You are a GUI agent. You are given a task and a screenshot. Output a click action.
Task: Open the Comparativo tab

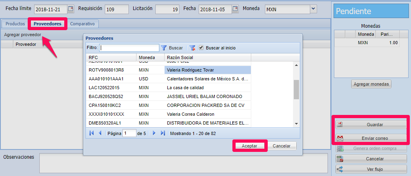pos(82,24)
